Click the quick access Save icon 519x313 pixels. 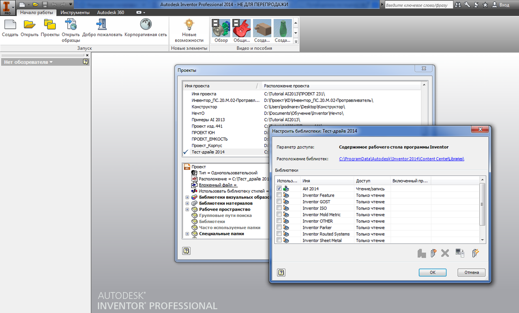click(45, 4)
